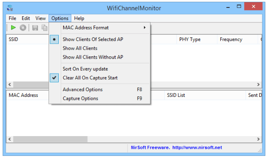The width and height of the screenshot is (268, 159).
Task: Click the lower pane scroll left arrow
Action: pyautogui.click(x=10, y=139)
